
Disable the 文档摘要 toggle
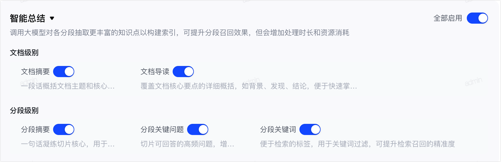(64, 72)
